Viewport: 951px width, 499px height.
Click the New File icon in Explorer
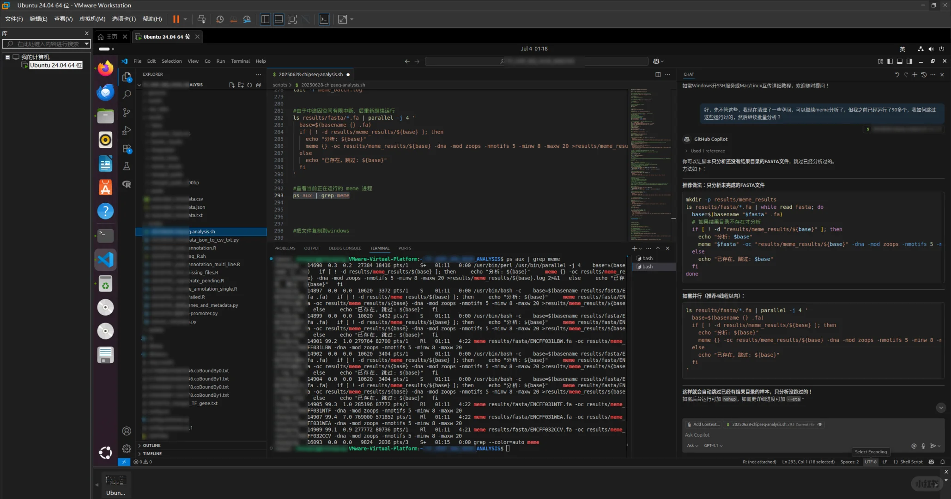tap(232, 85)
